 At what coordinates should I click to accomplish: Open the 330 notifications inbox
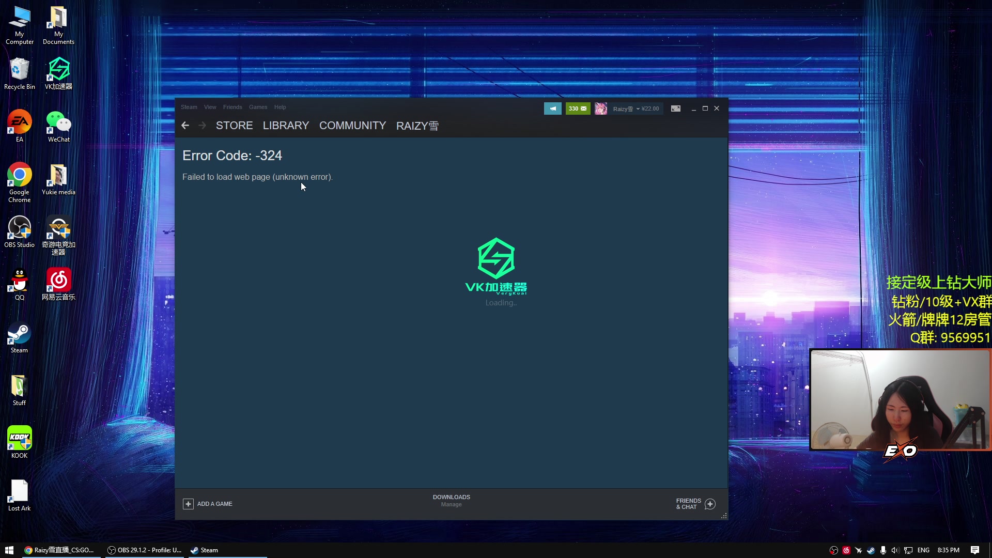[578, 109]
